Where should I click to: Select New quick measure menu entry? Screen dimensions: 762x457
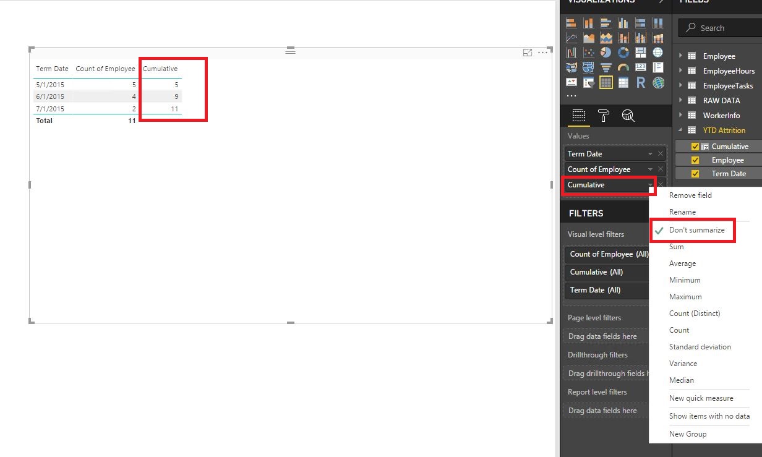tap(701, 398)
